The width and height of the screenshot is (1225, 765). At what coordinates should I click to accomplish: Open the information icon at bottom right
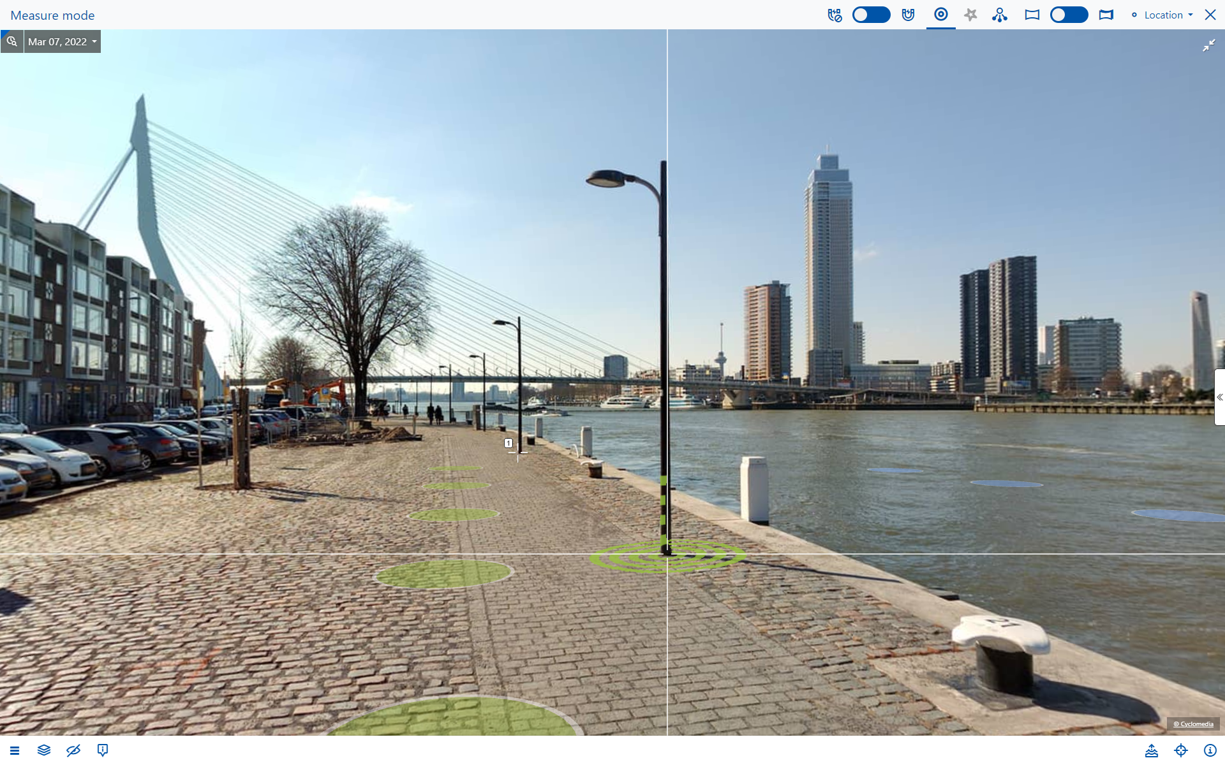click(1210, 750)
